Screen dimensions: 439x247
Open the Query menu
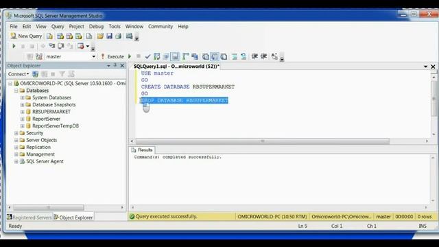pos(58,26)
